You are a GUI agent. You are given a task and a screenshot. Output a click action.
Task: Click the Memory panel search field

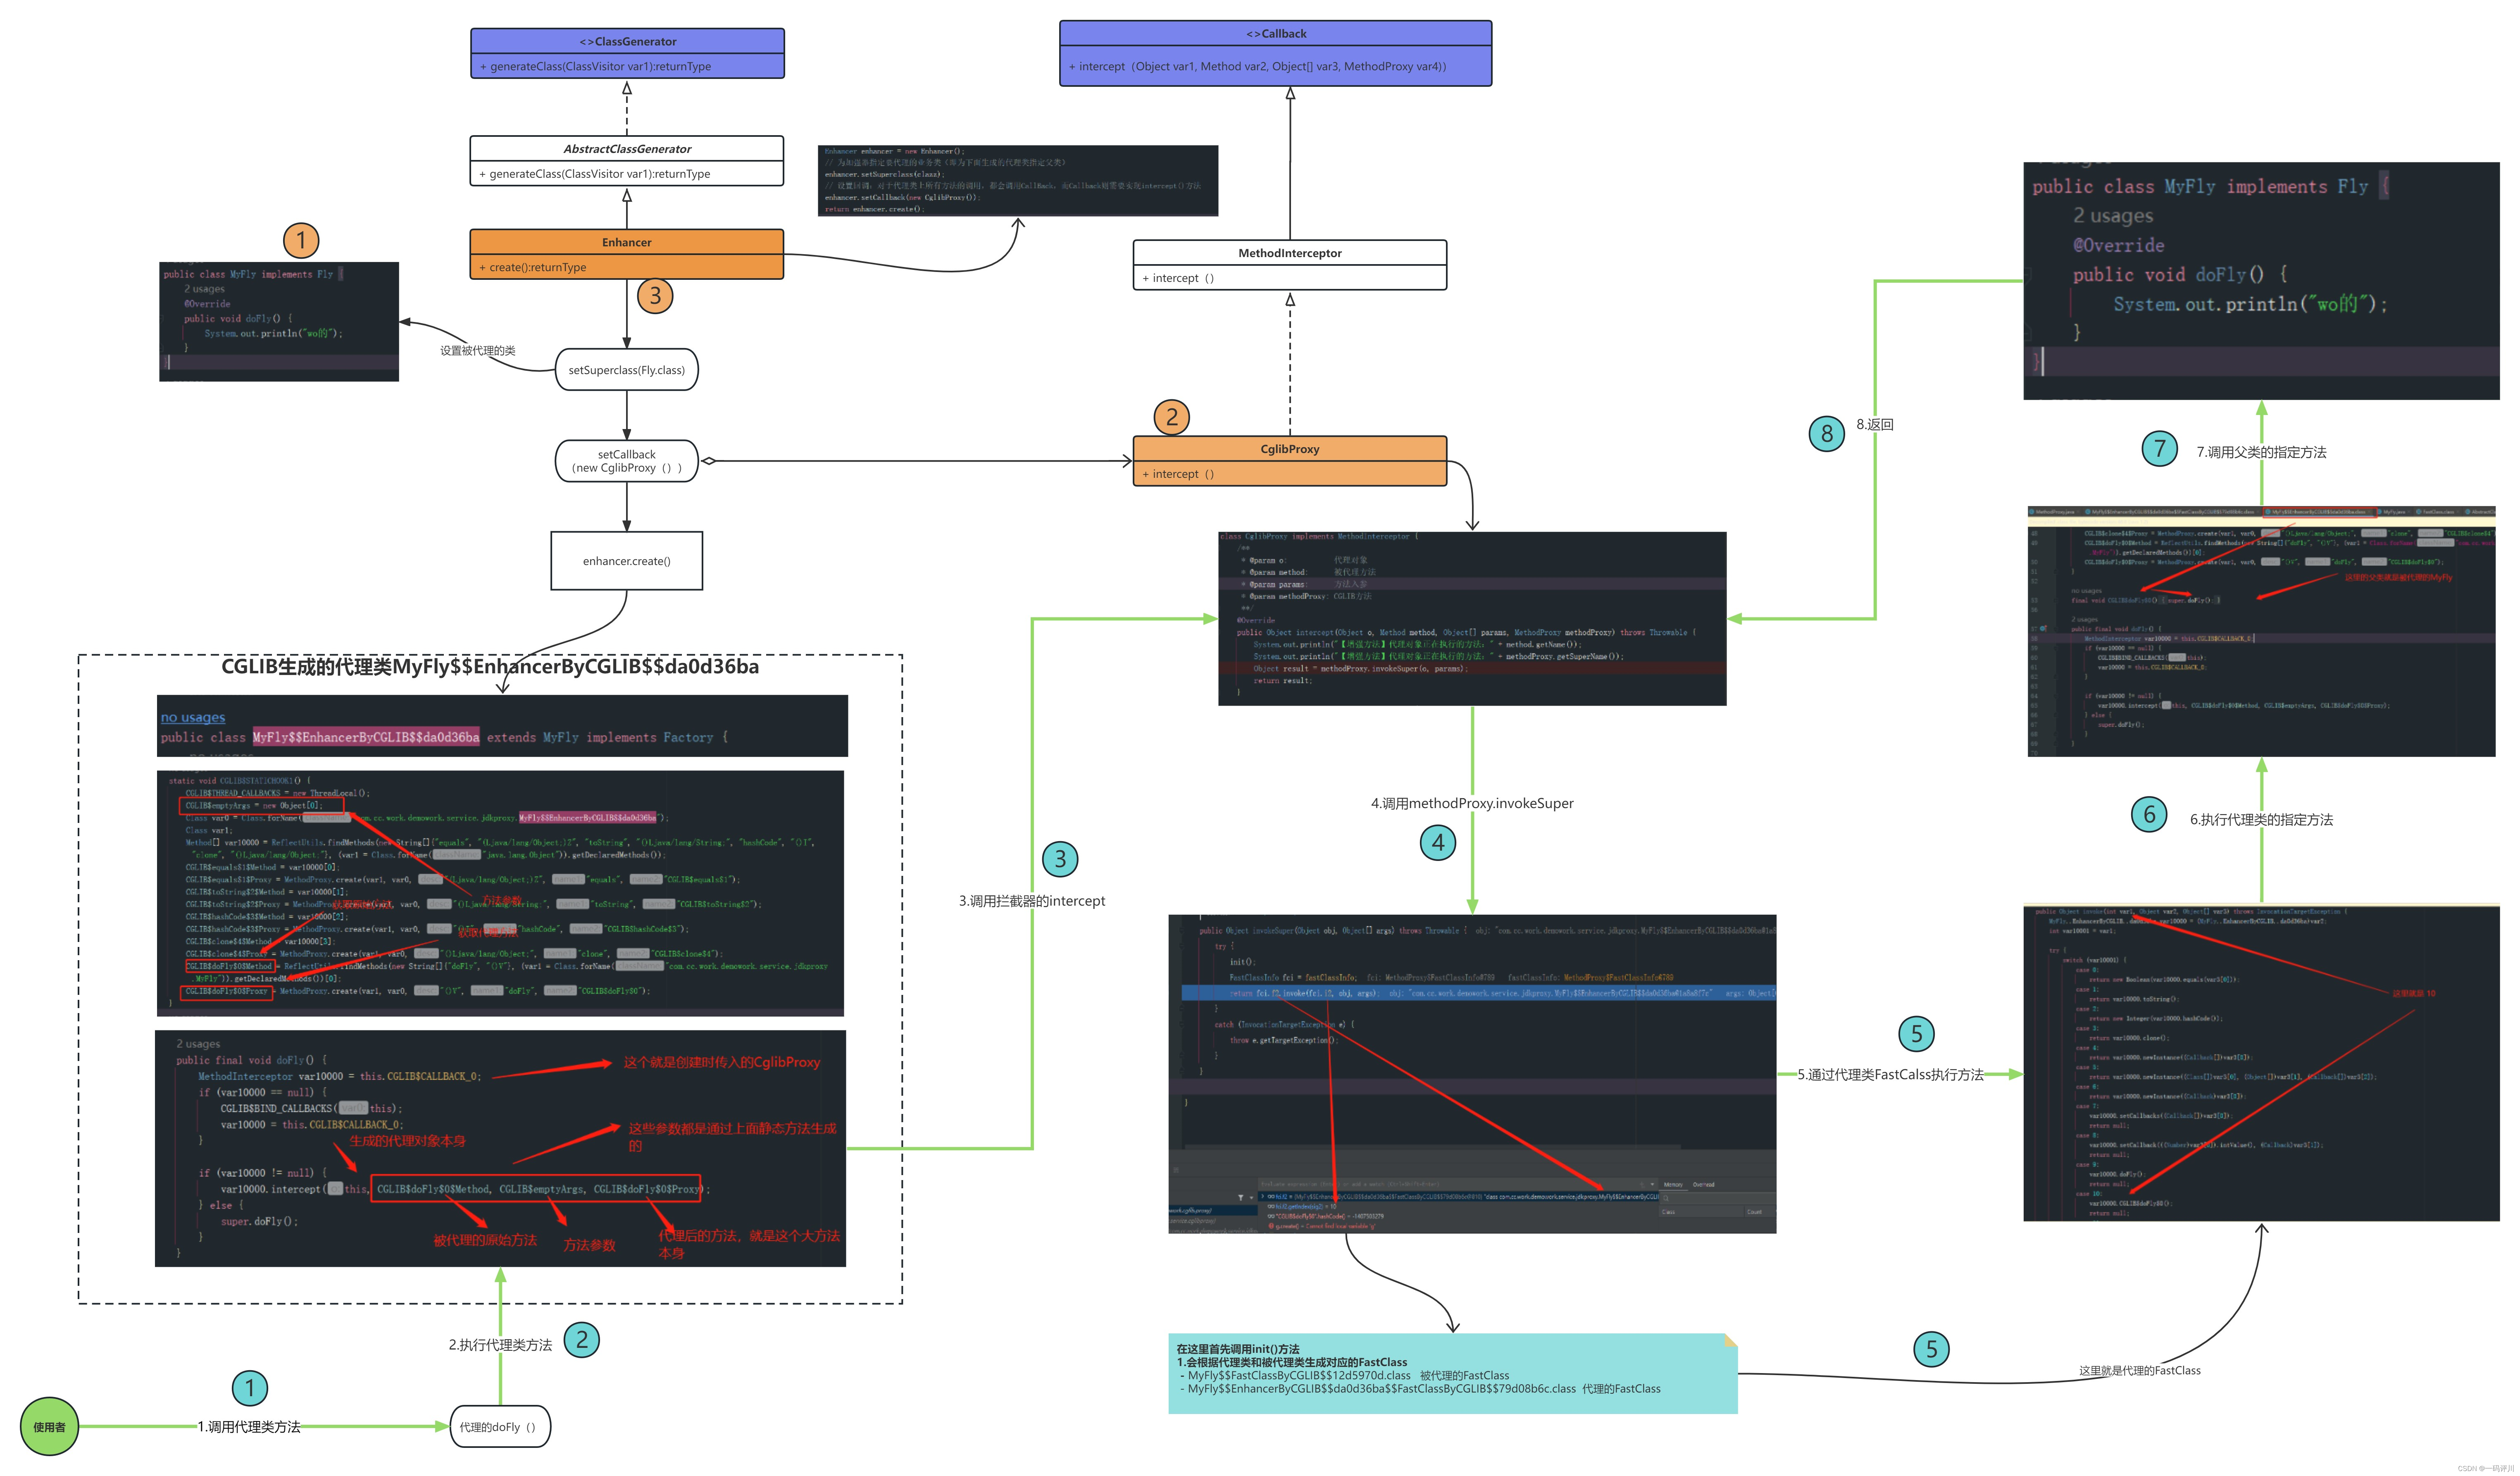1717,1198
